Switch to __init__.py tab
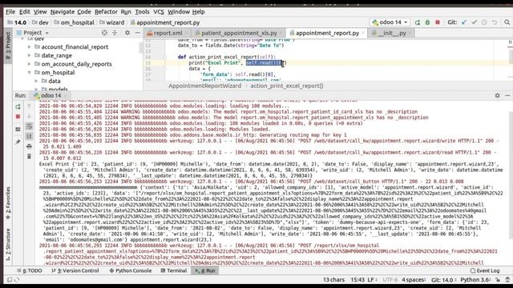The width and height of the screenshot is (513, 288). click(392, 33)
